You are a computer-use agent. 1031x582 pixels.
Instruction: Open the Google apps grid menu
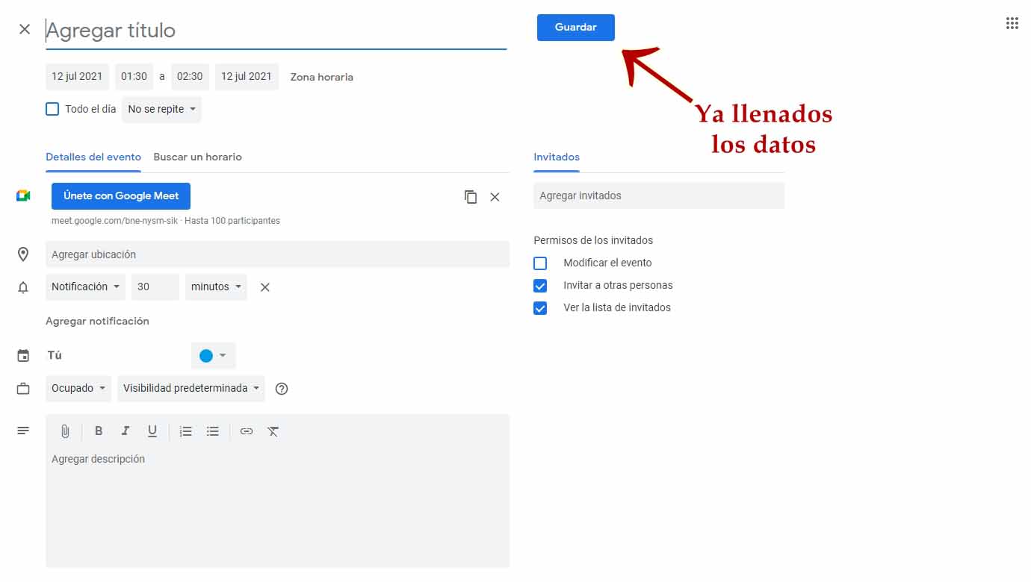click(1012, 23)
